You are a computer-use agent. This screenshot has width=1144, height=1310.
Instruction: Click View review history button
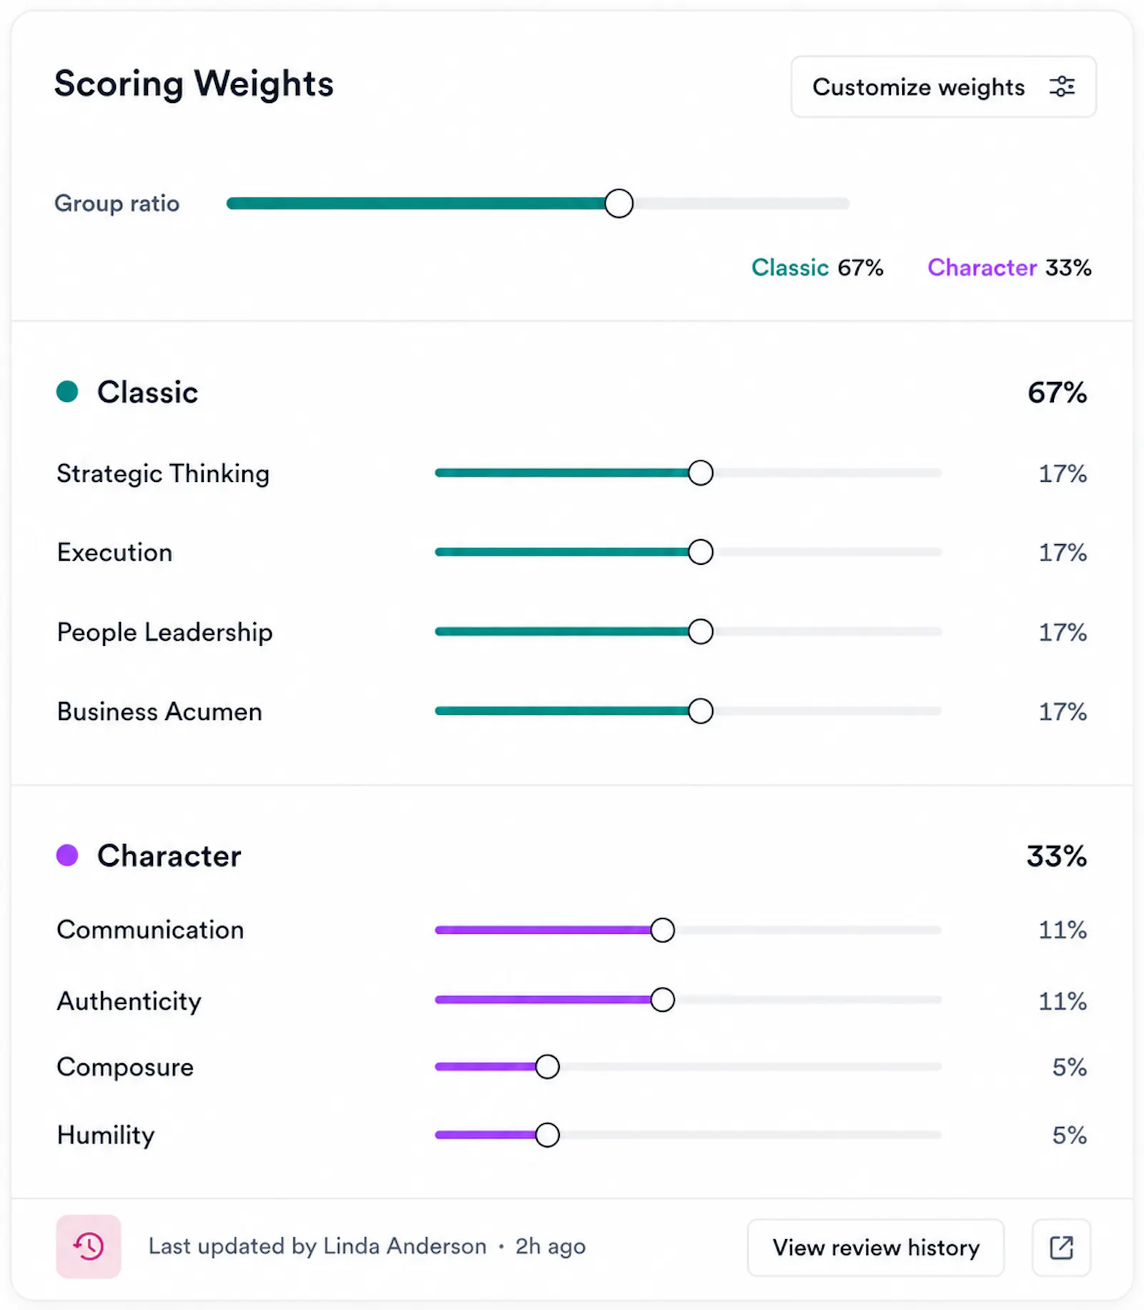[876, 1247]
